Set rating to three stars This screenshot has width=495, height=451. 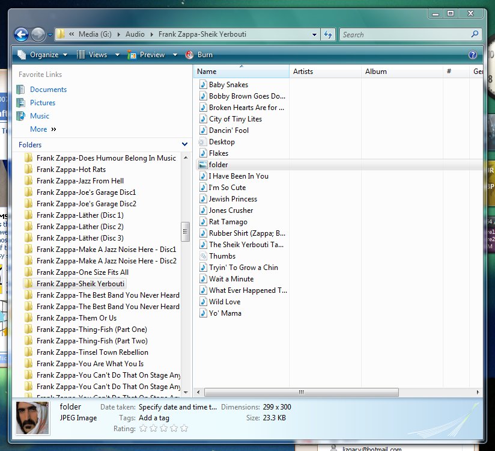tap(163, 429)
